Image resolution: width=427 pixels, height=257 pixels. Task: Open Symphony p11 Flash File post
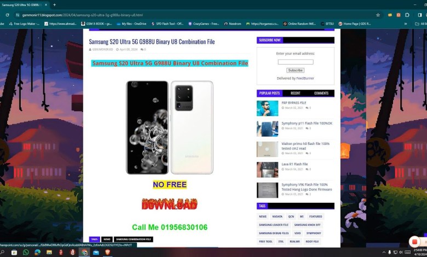307,123
